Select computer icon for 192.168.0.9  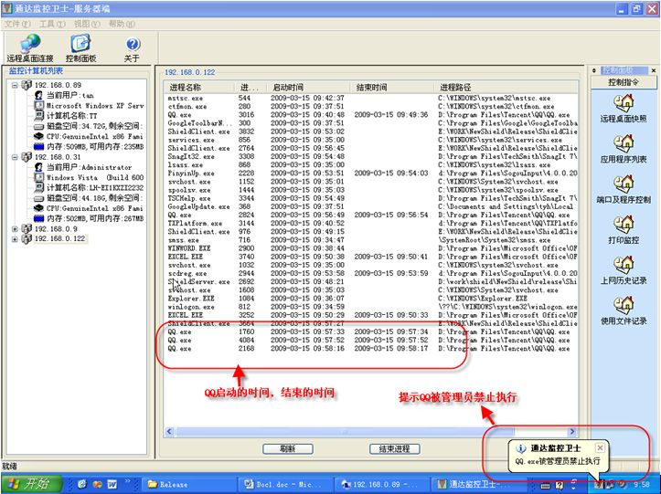[x=27, y=228]
